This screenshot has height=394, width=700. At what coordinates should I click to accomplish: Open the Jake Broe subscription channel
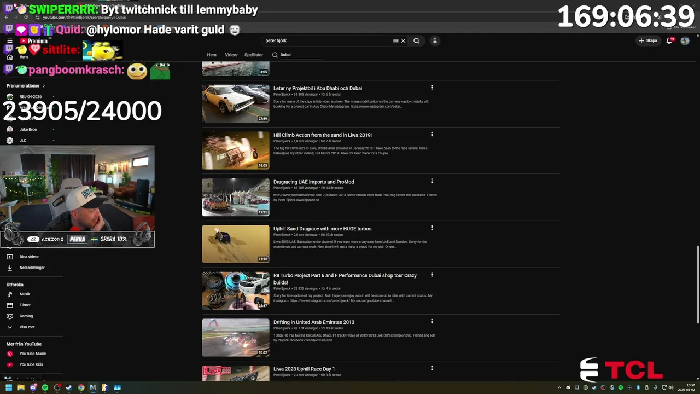tap(28, 130)
